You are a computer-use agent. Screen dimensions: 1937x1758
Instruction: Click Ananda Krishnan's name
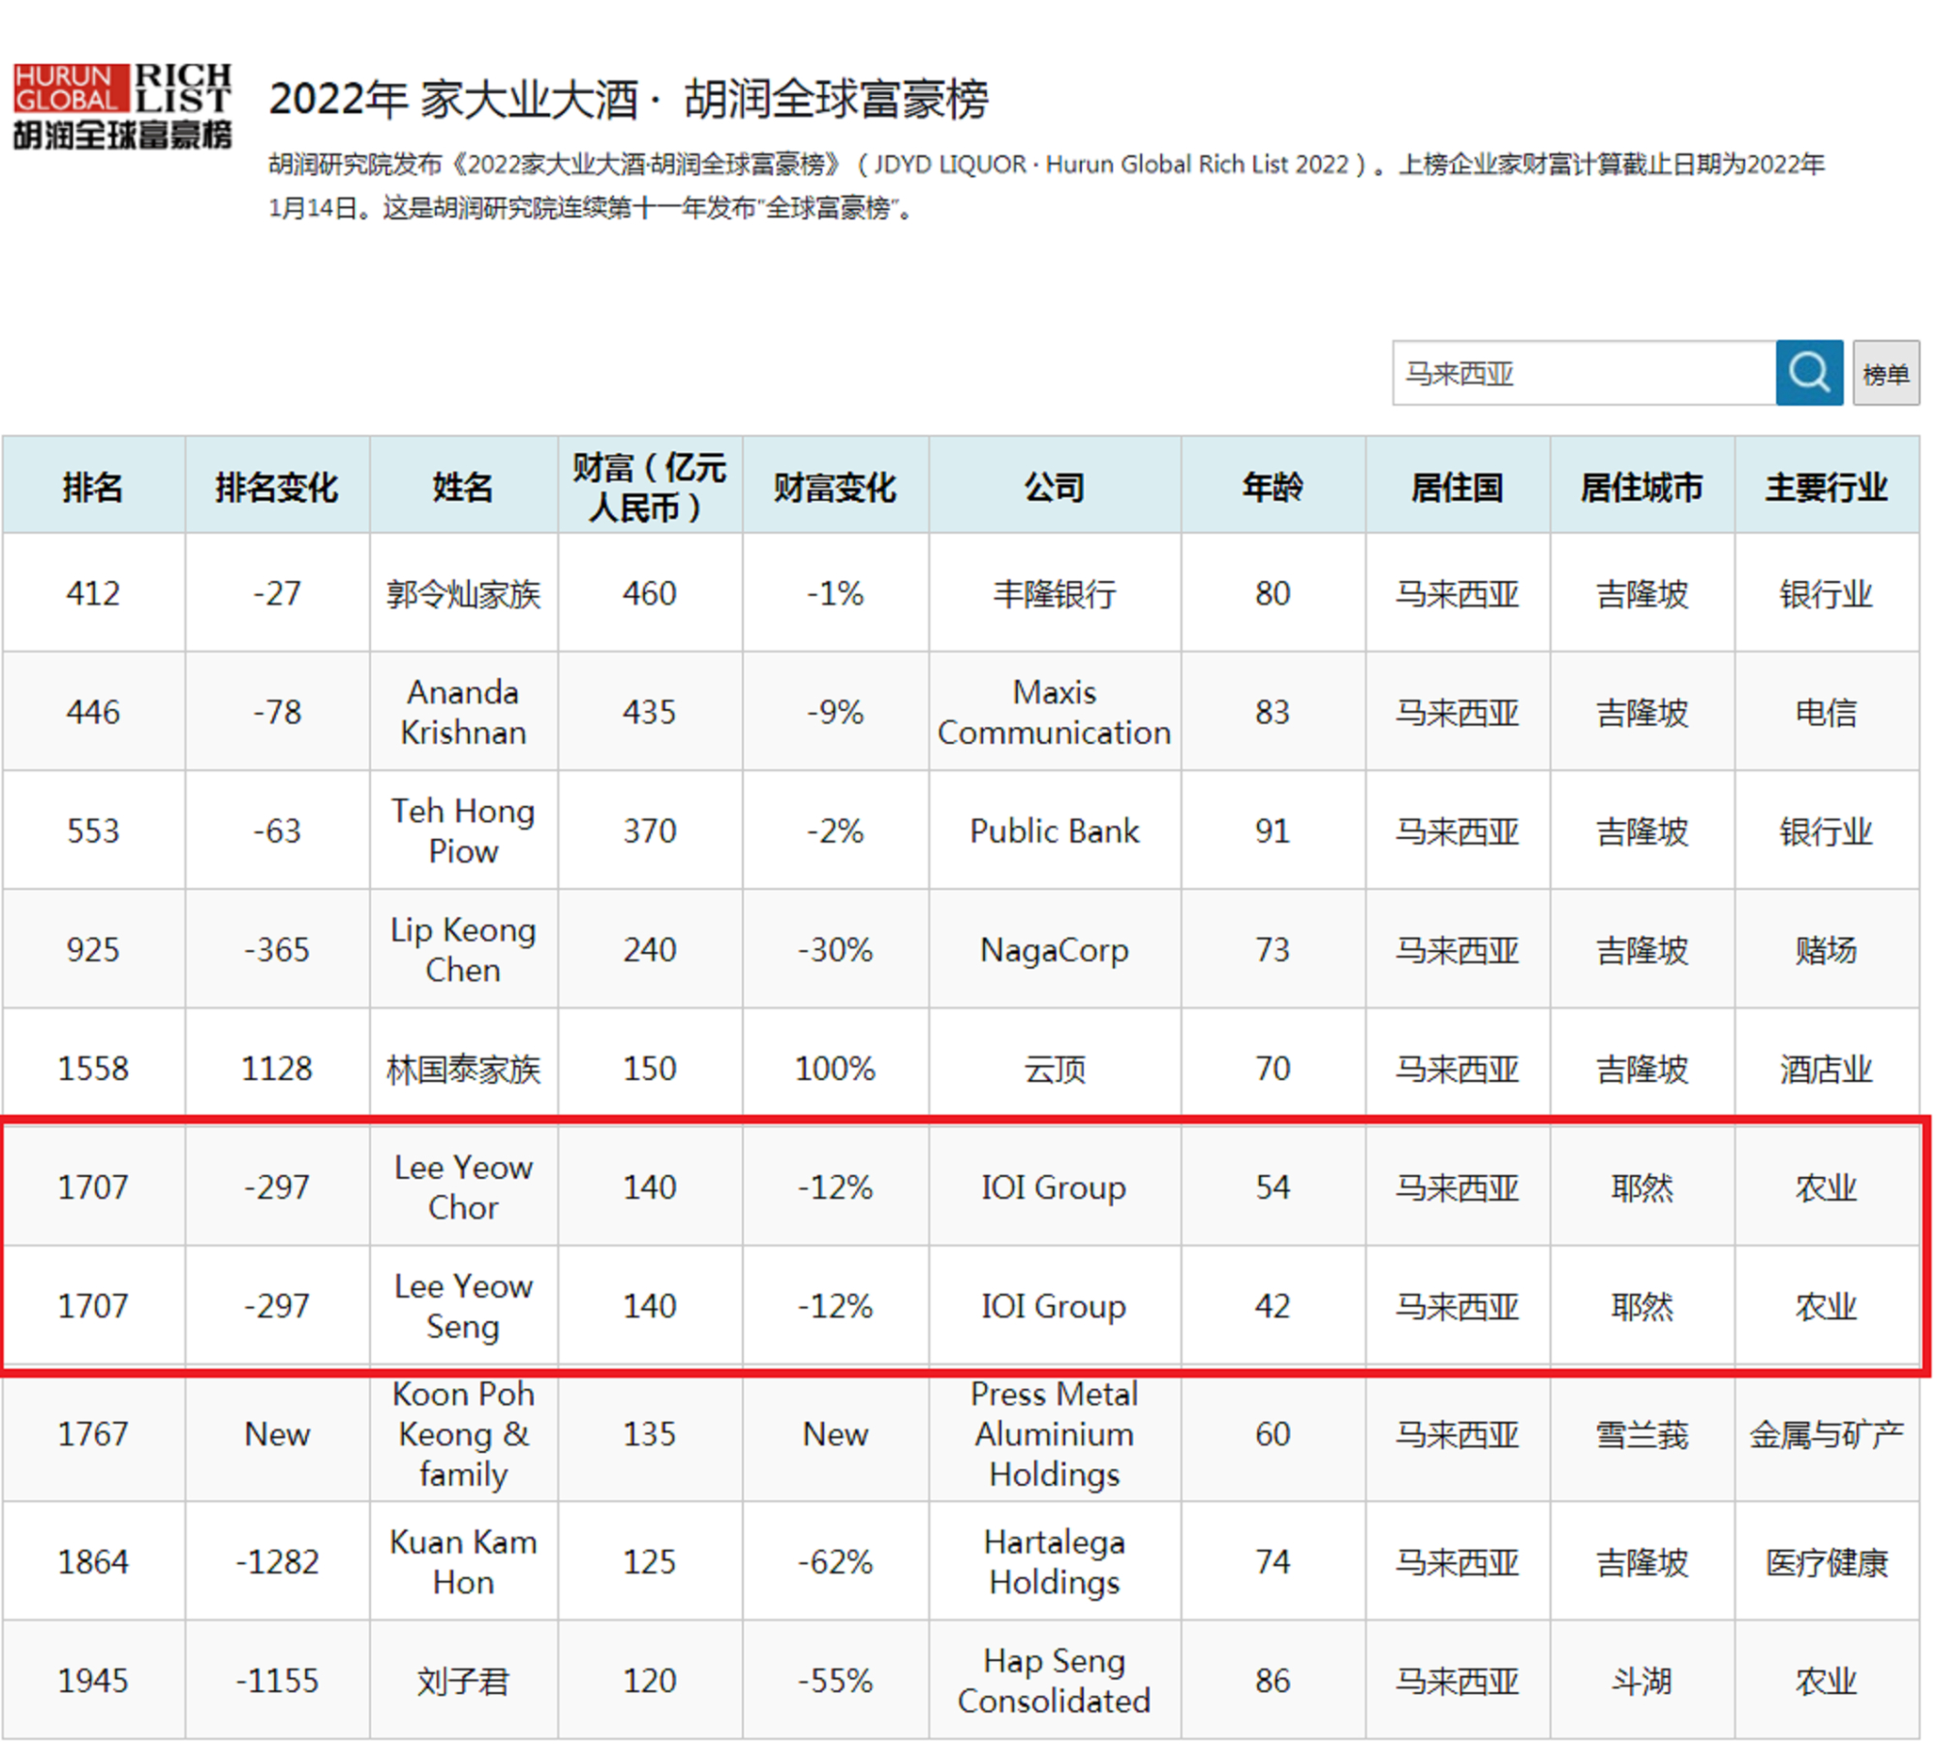(463, 712)
